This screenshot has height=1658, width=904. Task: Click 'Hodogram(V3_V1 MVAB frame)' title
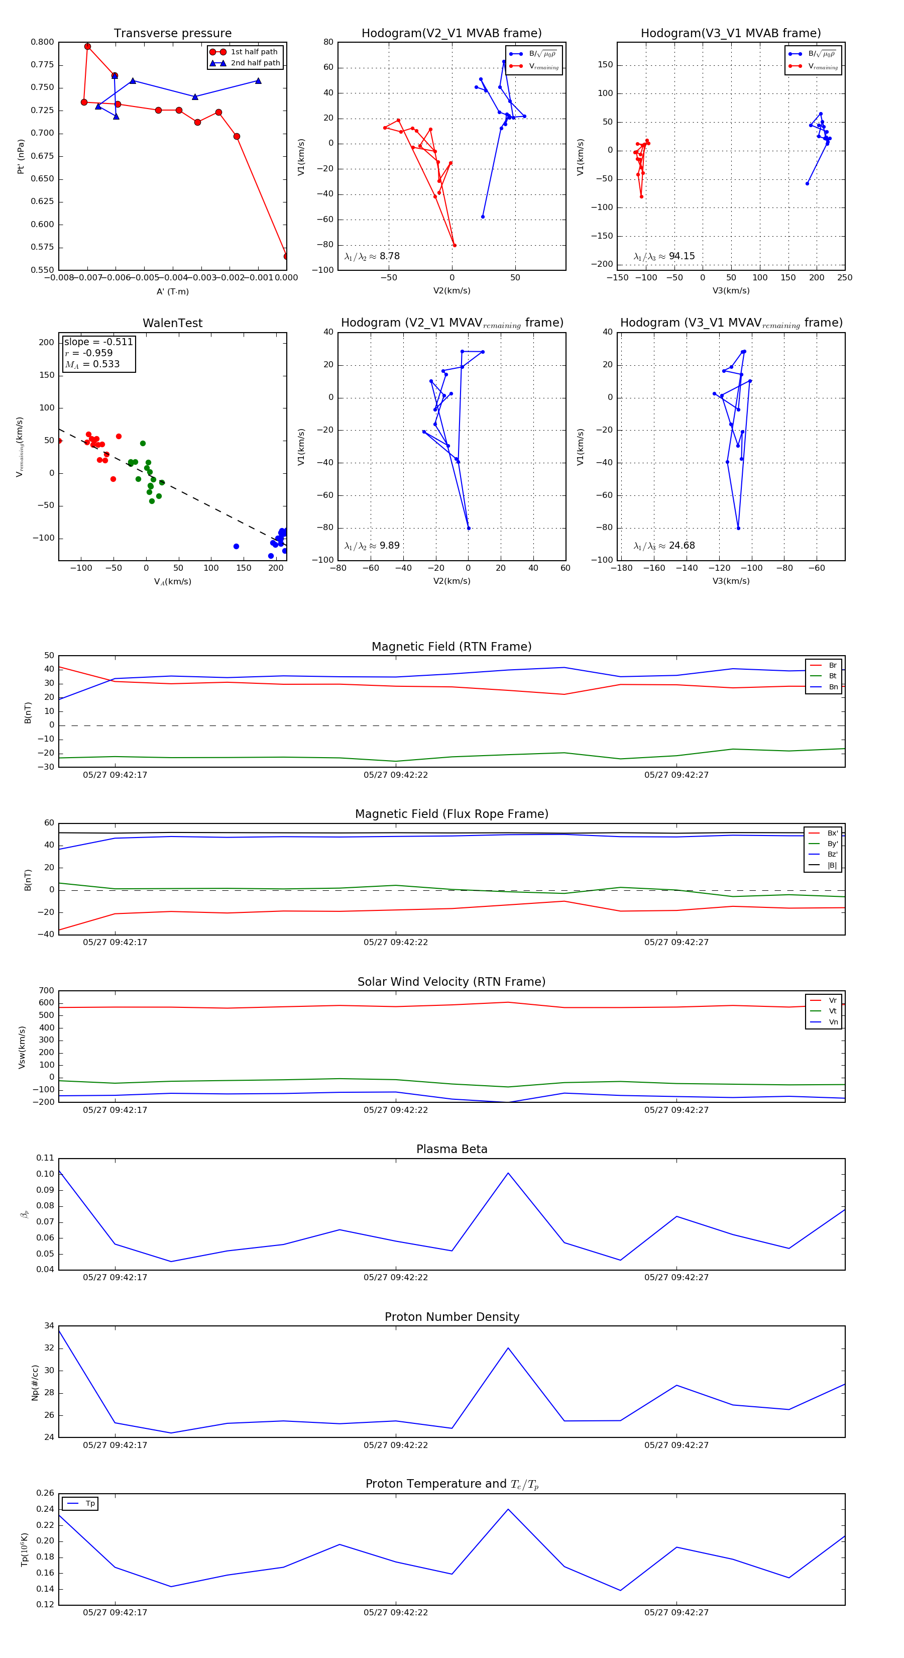click(731, 34)
